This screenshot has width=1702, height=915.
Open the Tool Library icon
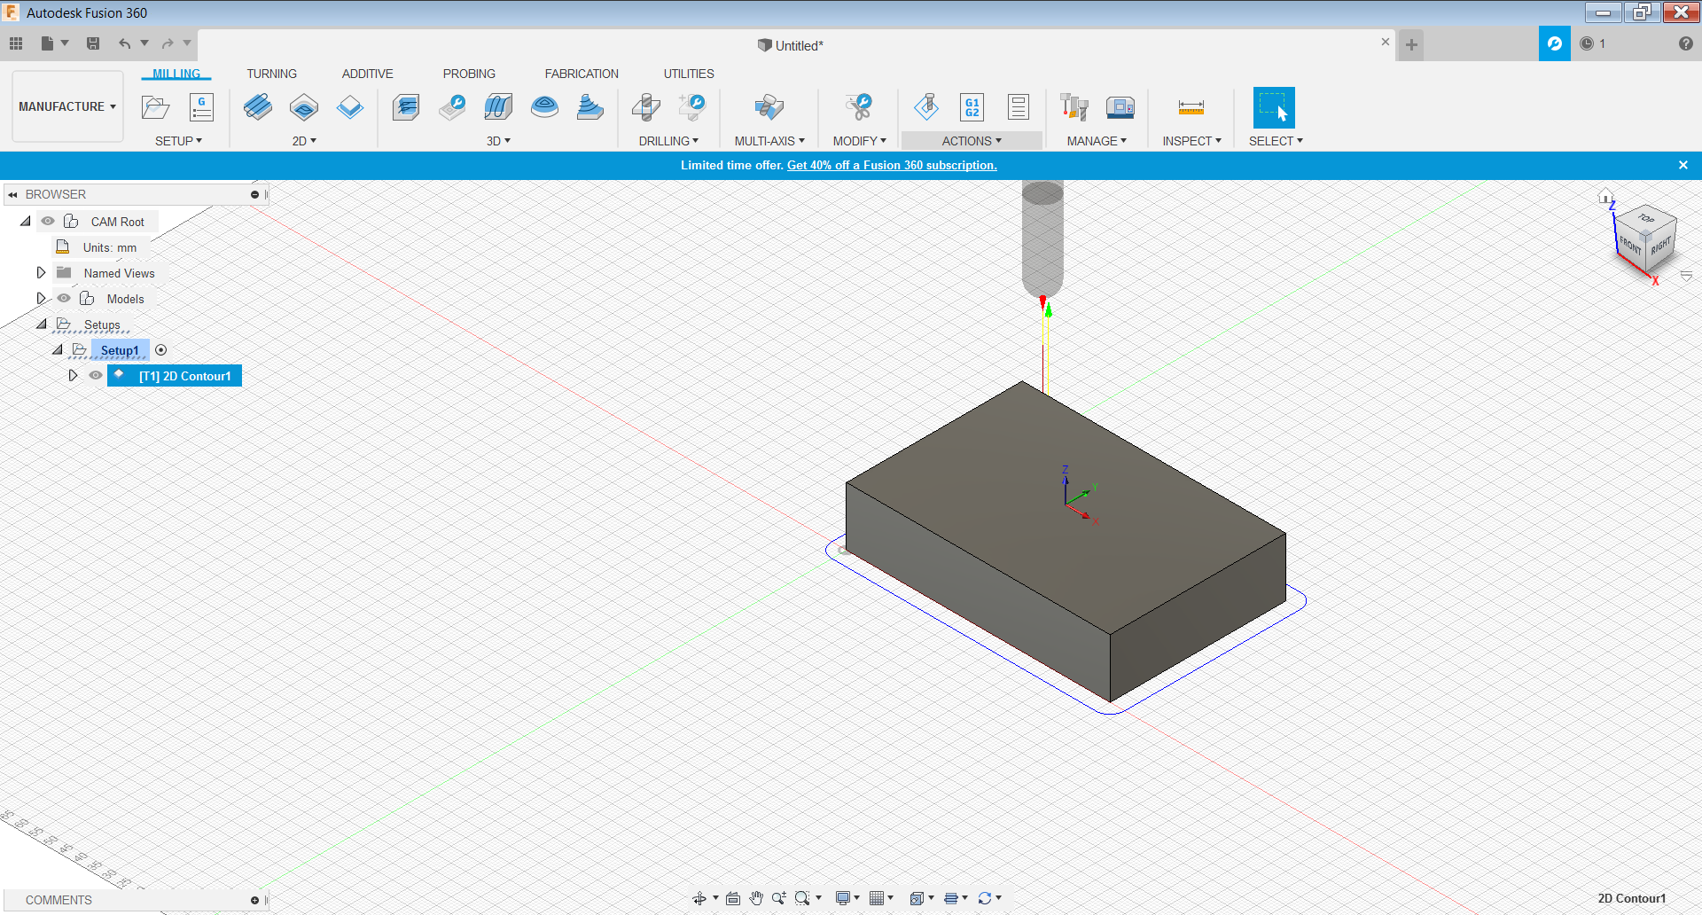coord(1074,107)
